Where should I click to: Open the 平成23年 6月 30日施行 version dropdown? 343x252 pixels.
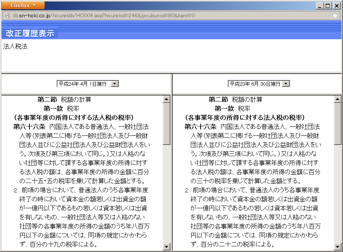(x=259, y=84)
